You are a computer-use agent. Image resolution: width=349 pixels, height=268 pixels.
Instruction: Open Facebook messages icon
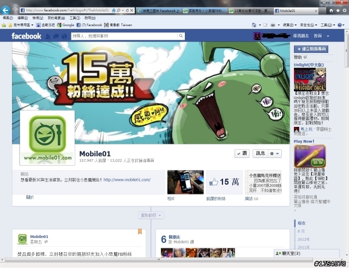[56, 36]
